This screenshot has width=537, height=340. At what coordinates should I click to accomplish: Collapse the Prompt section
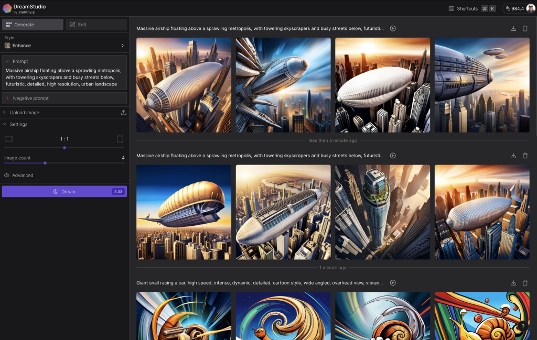[x=7, y=61]
